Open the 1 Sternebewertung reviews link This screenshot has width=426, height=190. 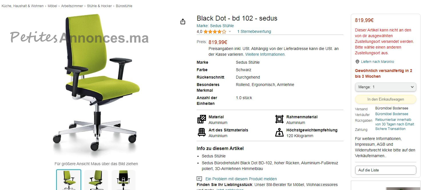point(254,32)
